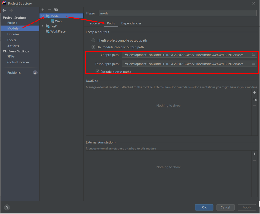Switch to the Sources tab
Image resolution: width=260 pixels, height=214 pixels.
tap(95, 23)
